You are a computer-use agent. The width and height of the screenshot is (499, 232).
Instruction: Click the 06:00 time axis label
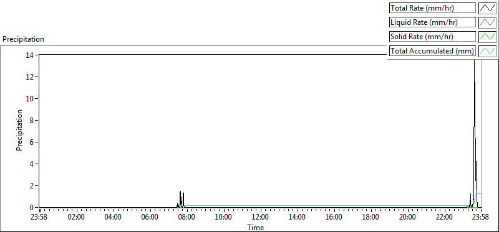click(150, 218)
